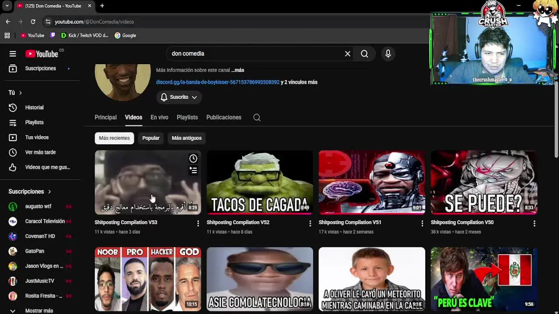Click the magnifier search button
The image size is (559, 314).
(364, 54)
